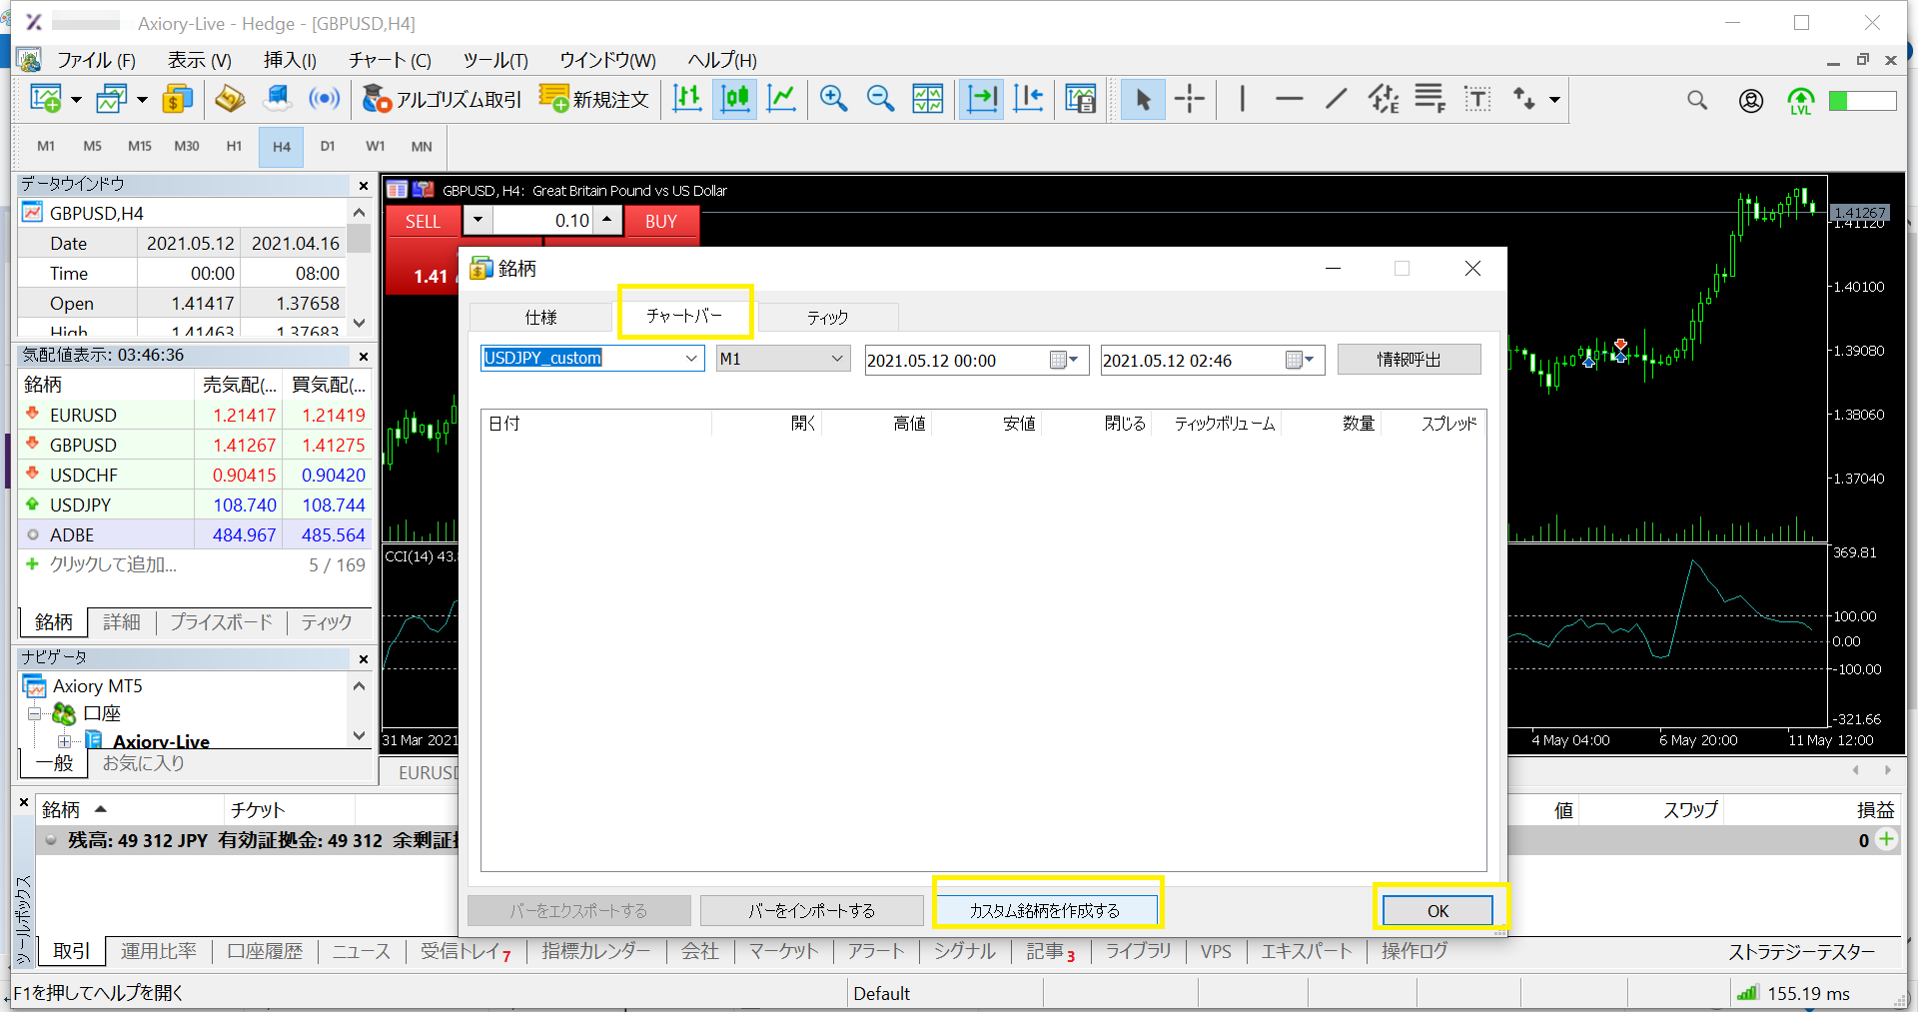Open USDJPY_custom symbol dropdown
This screenshot has height=1012, width=1918.
tap(691, 359)
